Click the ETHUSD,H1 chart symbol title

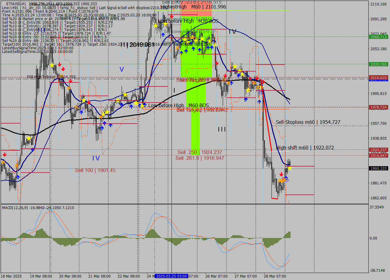point(16,4)
